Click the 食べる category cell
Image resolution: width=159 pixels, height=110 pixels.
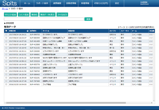point(112,48)
